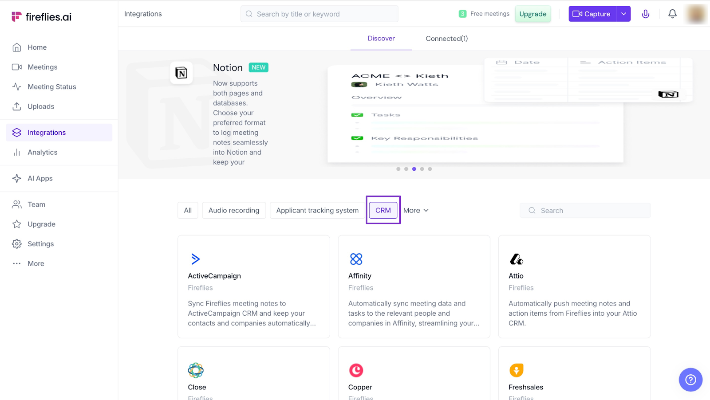Open the user profile avatar
This screenshot has width=710, height=400.
point(696,14)
